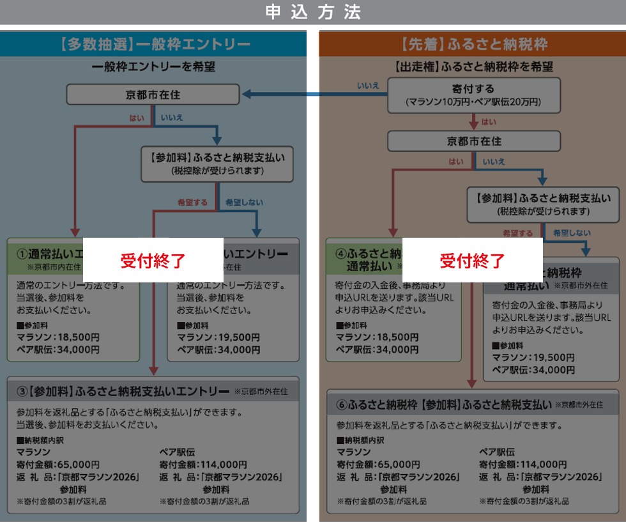Screen dimensions: 626x522
Task: Click 寄付金額:114,000円 in card ⑥
Action: coord(523,464)
